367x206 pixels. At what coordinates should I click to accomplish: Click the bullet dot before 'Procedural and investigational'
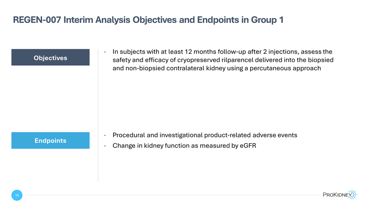pos(105,135)
